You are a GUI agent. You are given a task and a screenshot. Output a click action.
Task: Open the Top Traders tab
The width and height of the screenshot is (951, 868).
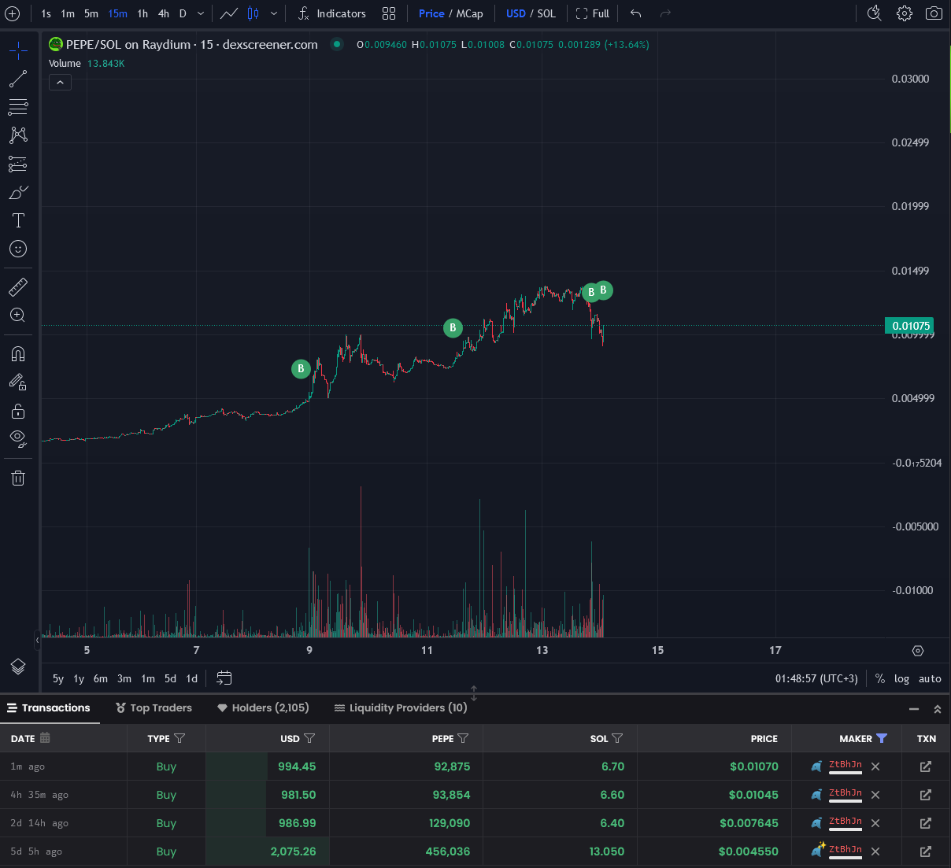154,708
